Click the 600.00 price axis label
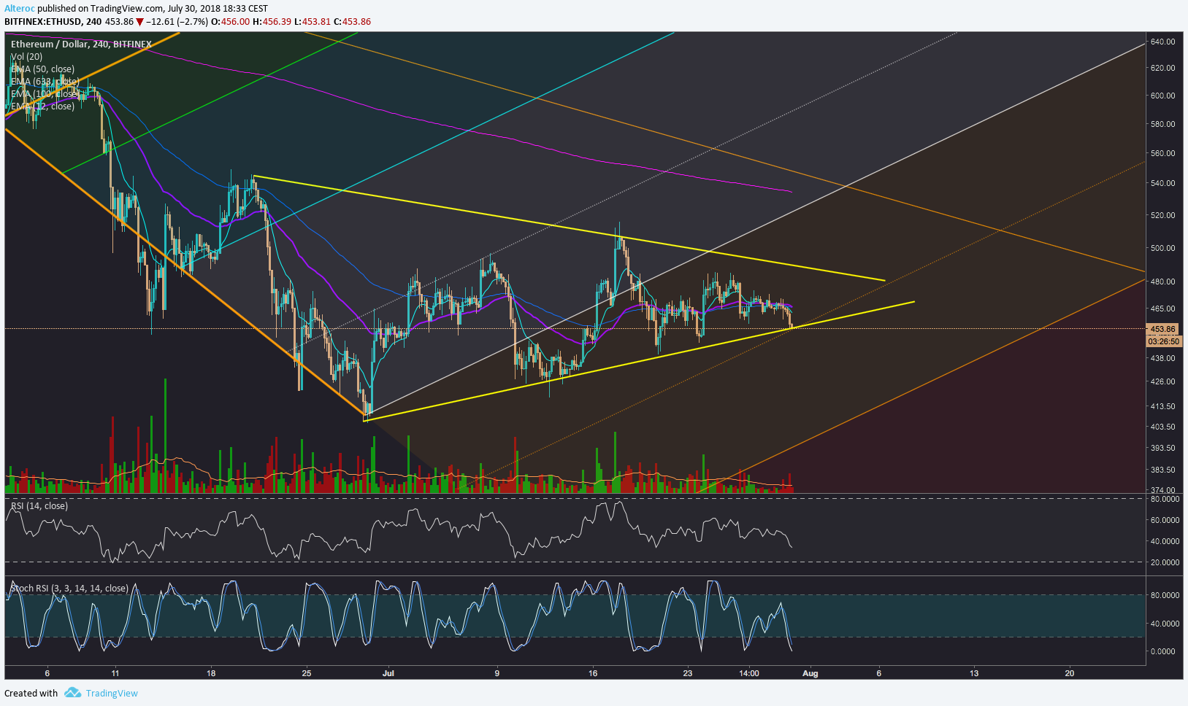 (x=1162, y=96)
